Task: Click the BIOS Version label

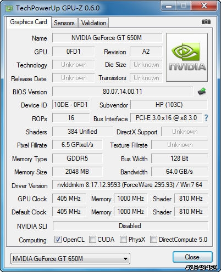Action: point(30,92)
